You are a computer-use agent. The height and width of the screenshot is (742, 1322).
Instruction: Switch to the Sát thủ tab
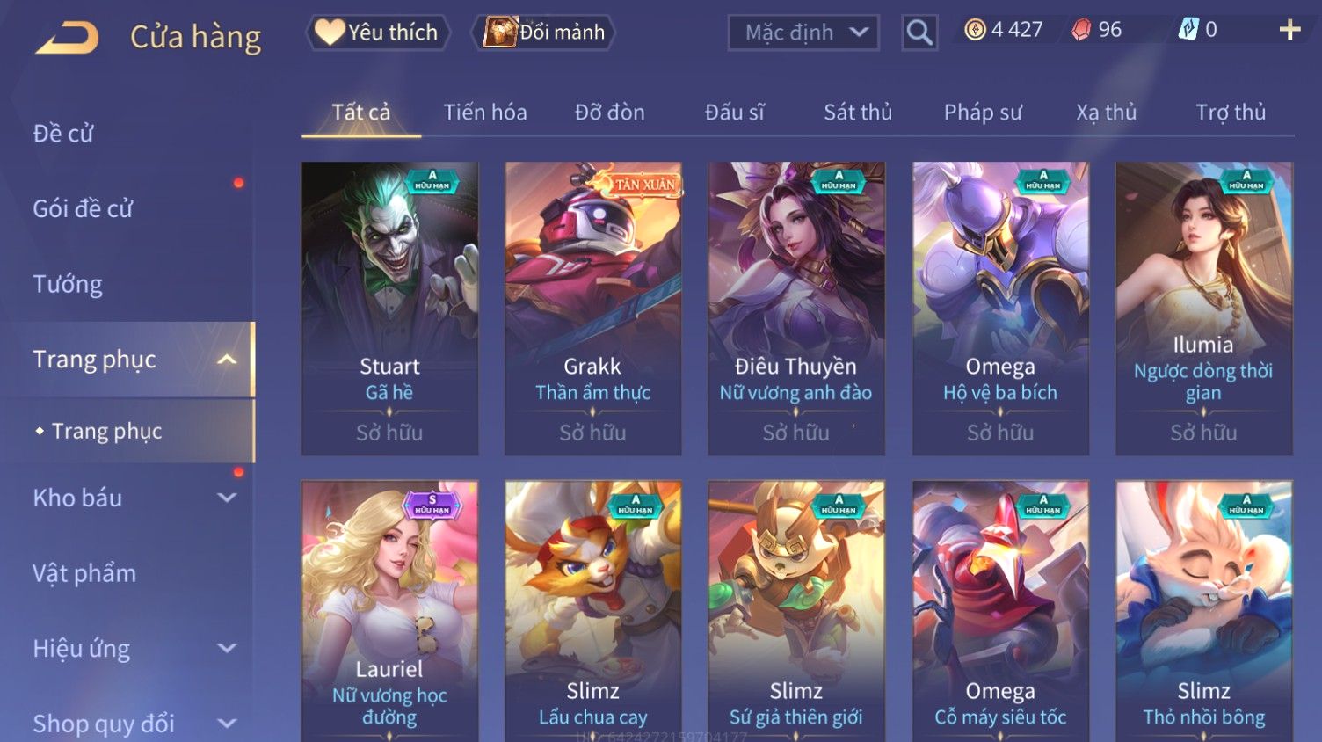coord(858,113)
